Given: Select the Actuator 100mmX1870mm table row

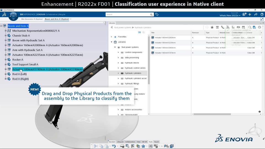Looking at the screenshot, I should tap(206, 53).
